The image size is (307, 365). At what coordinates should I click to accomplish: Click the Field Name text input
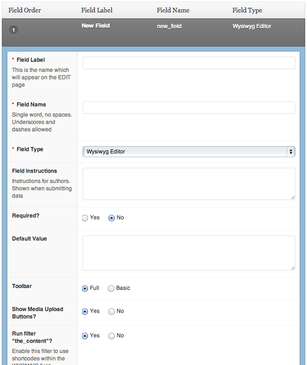pyautogui.click(x=189, y=108)
